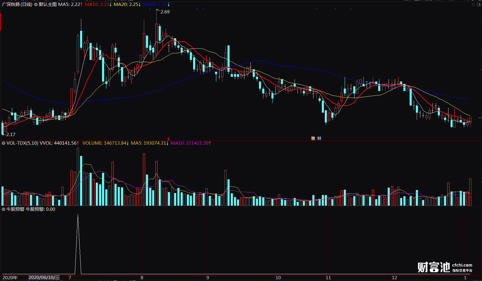Select the yellow MA20: 2.25 indicator label
The image size is (482, 281).
(x=126, y=4)
